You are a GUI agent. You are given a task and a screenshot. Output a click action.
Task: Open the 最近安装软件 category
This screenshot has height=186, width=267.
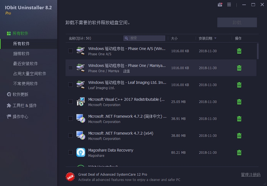click(x=26, y=64)
